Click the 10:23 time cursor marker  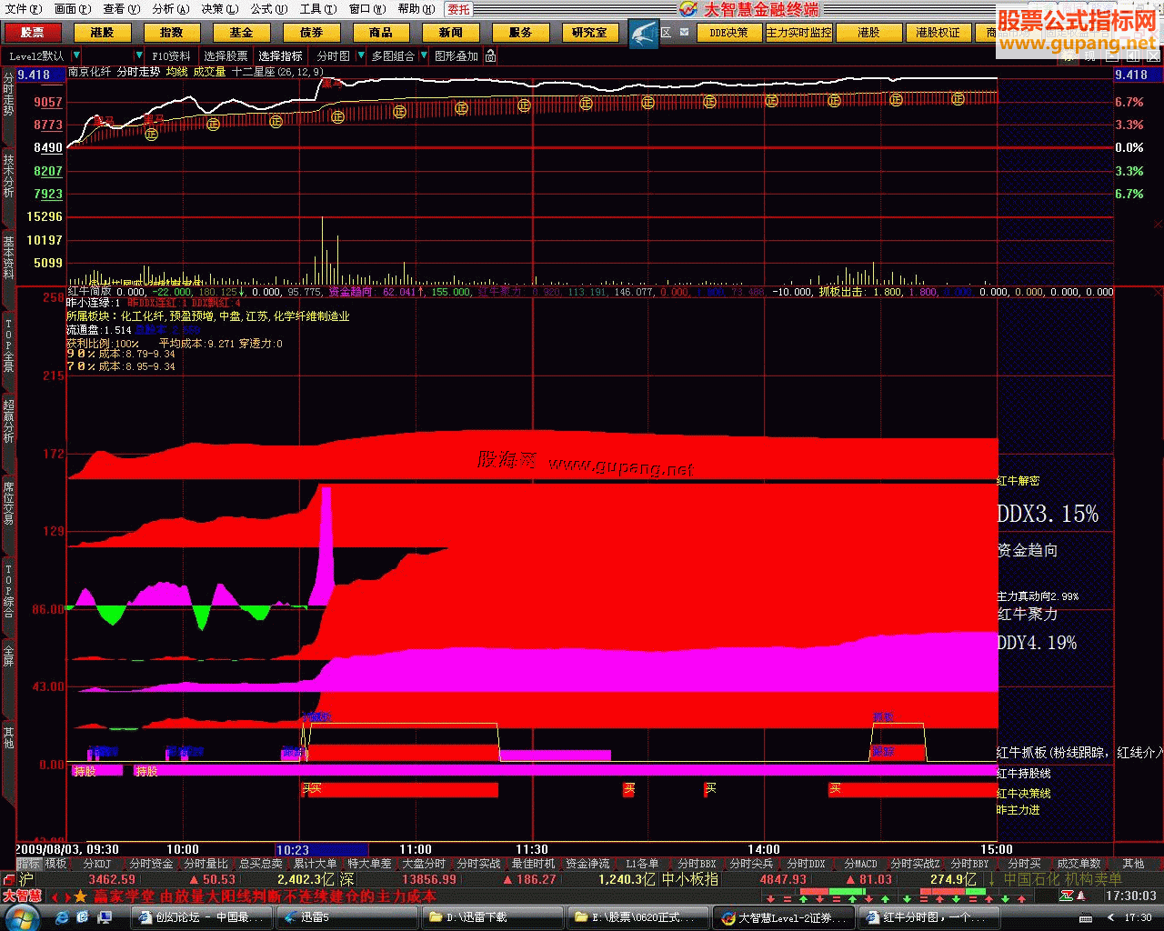[x=321, y=850]
